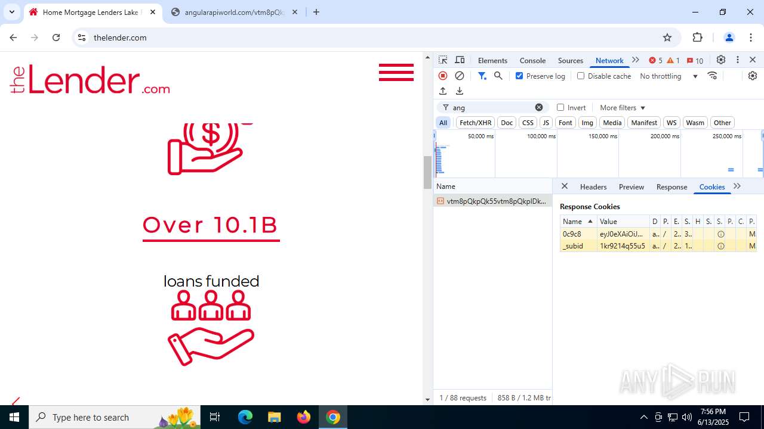Select the inspect element picker icon
This screenshot has height=429, width=764.
pos(443,60)
